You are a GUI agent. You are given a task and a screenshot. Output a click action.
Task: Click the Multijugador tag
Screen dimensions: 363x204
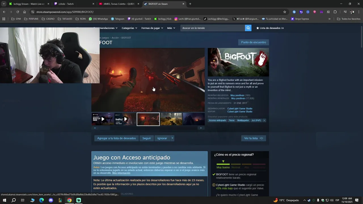coord(243,120)
